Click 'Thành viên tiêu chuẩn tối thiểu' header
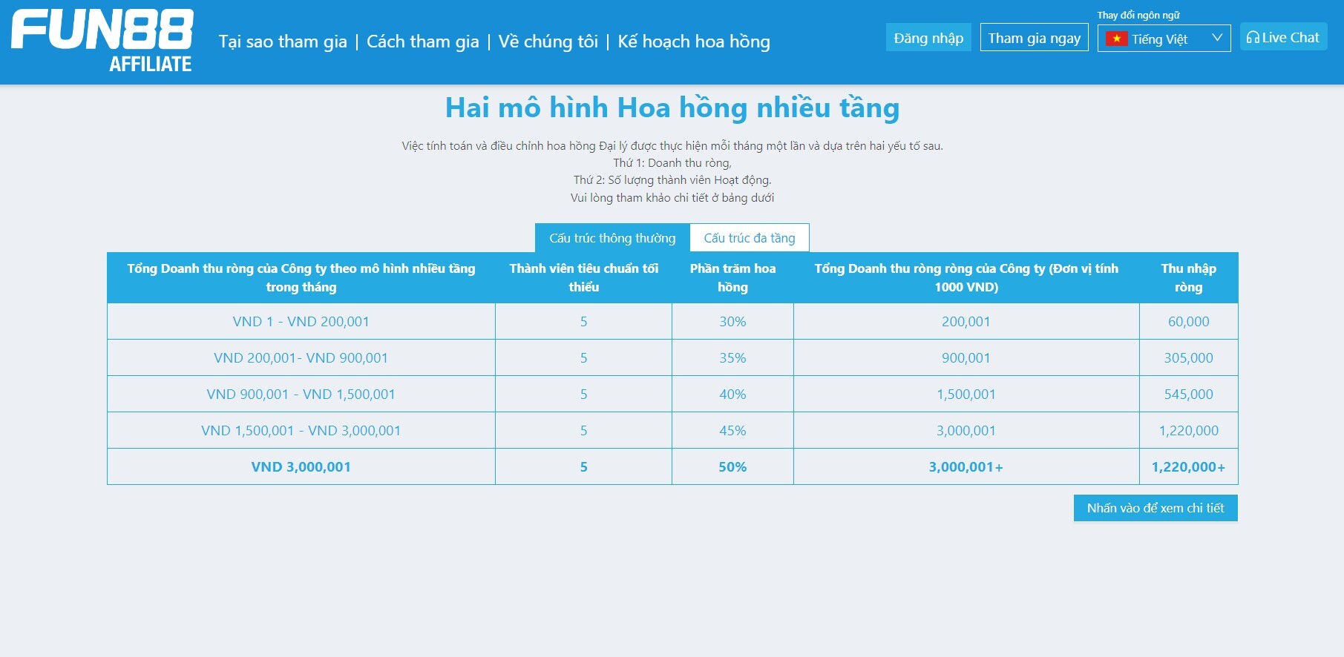The image size is (1344, 657). (x=583, y=277)
